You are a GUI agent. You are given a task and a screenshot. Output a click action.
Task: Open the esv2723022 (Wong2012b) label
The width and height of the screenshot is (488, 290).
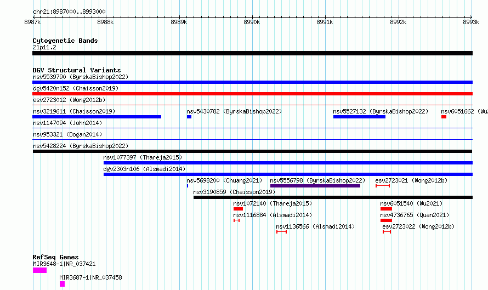(x=418, y=226)
